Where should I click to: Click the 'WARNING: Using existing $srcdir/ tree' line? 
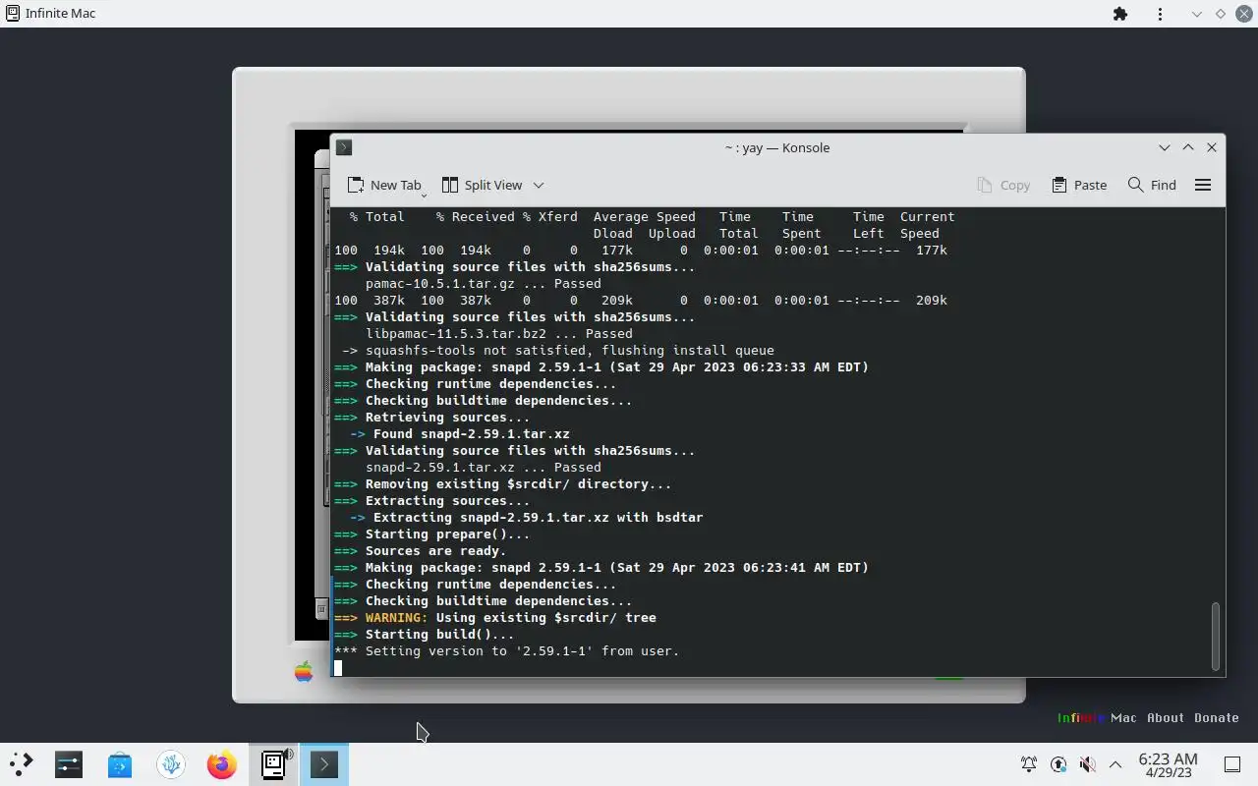pyautogui.click(x=494, y=617)
